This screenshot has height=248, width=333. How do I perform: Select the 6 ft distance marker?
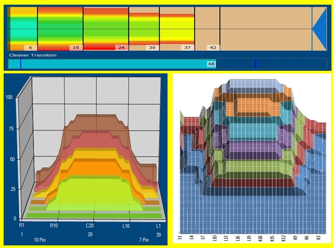(x=31, y=47)
